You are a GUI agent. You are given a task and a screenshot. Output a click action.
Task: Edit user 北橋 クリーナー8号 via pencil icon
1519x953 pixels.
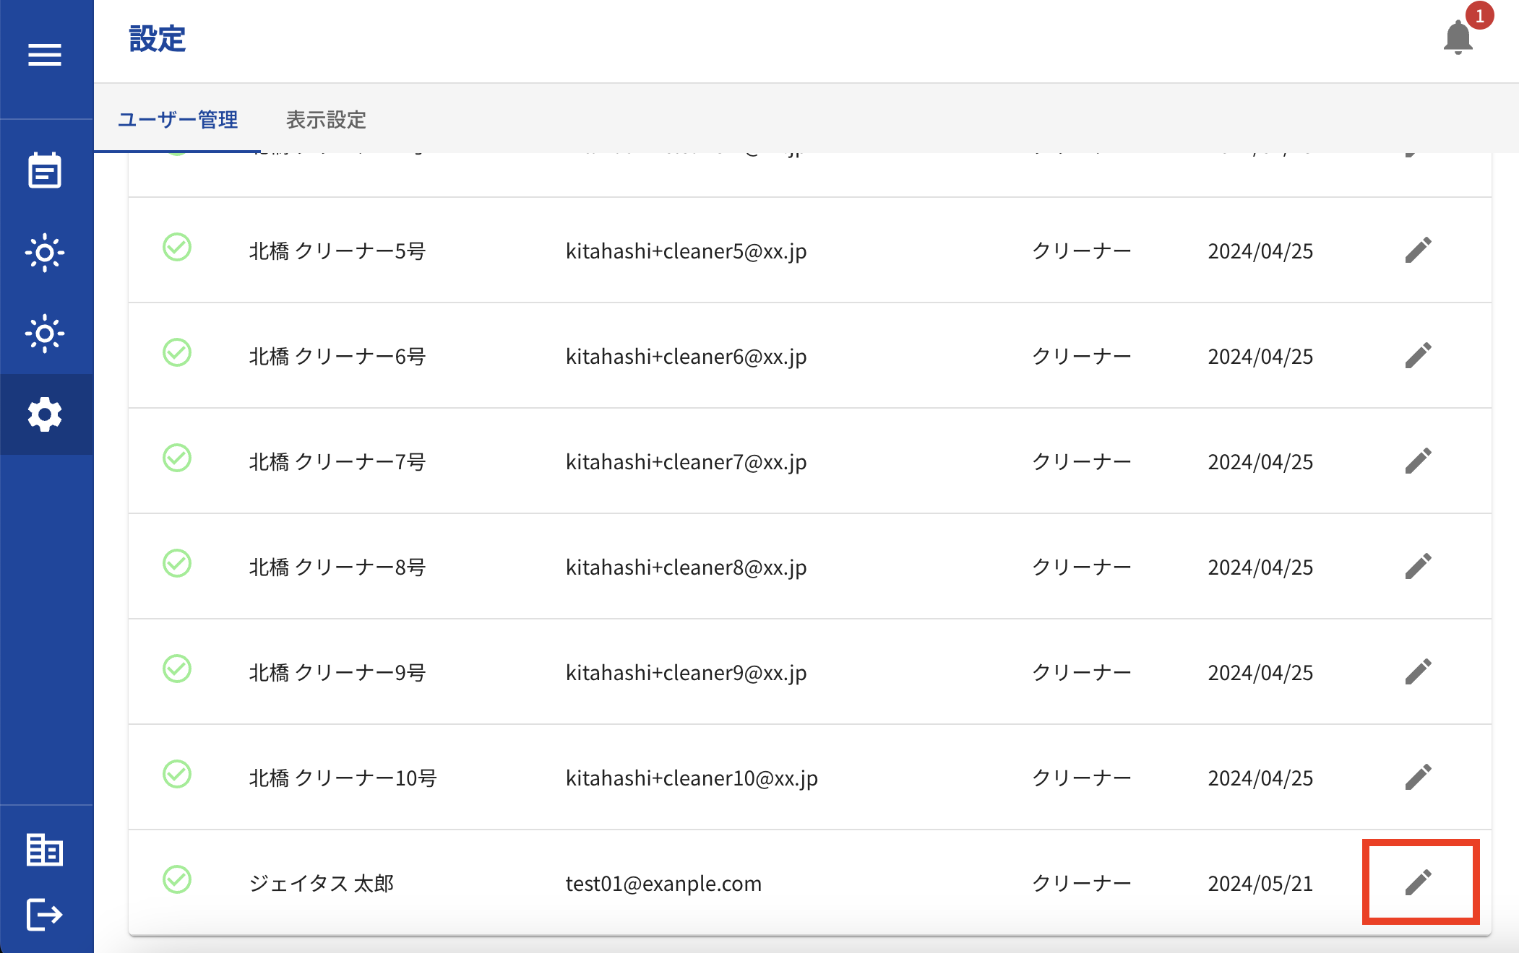pyautogui.click(x=1418, y=567)
